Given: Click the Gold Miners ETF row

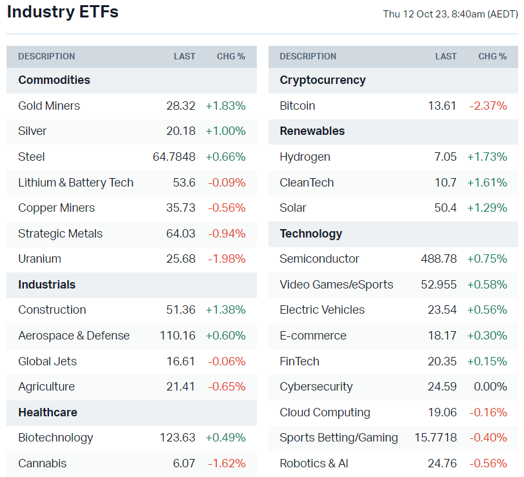Looking at the screenshot, I should point(49,106).
